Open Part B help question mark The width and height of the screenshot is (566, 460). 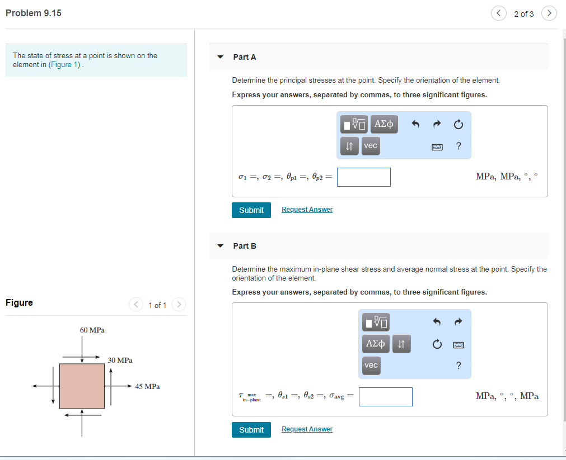pos(459,366)
